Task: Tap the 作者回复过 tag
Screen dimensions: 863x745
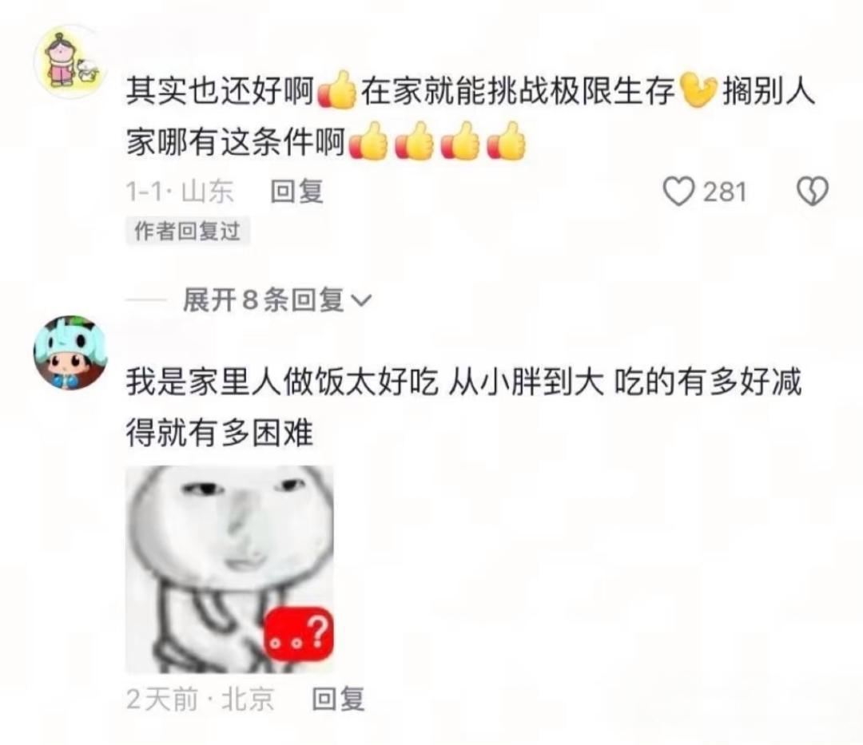Action: tap(188, 231)
